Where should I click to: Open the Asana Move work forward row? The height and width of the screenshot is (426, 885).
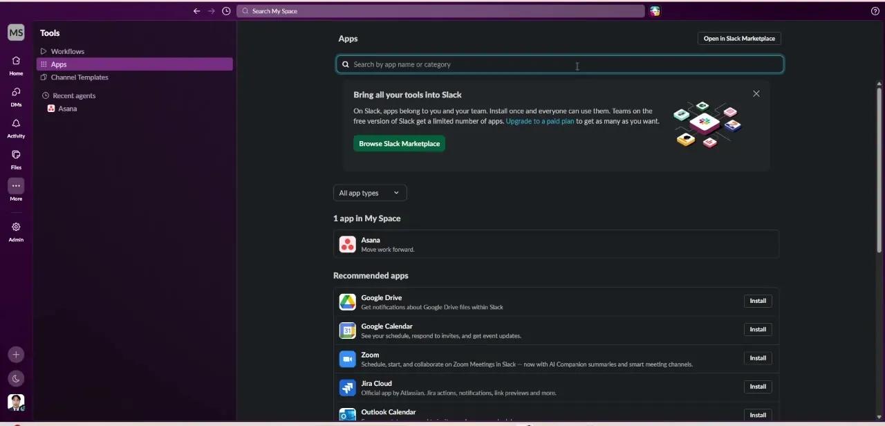pos(556,244)
